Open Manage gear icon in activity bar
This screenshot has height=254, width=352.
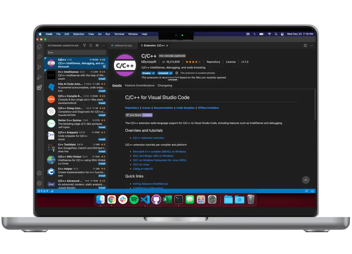pos(39,183)
